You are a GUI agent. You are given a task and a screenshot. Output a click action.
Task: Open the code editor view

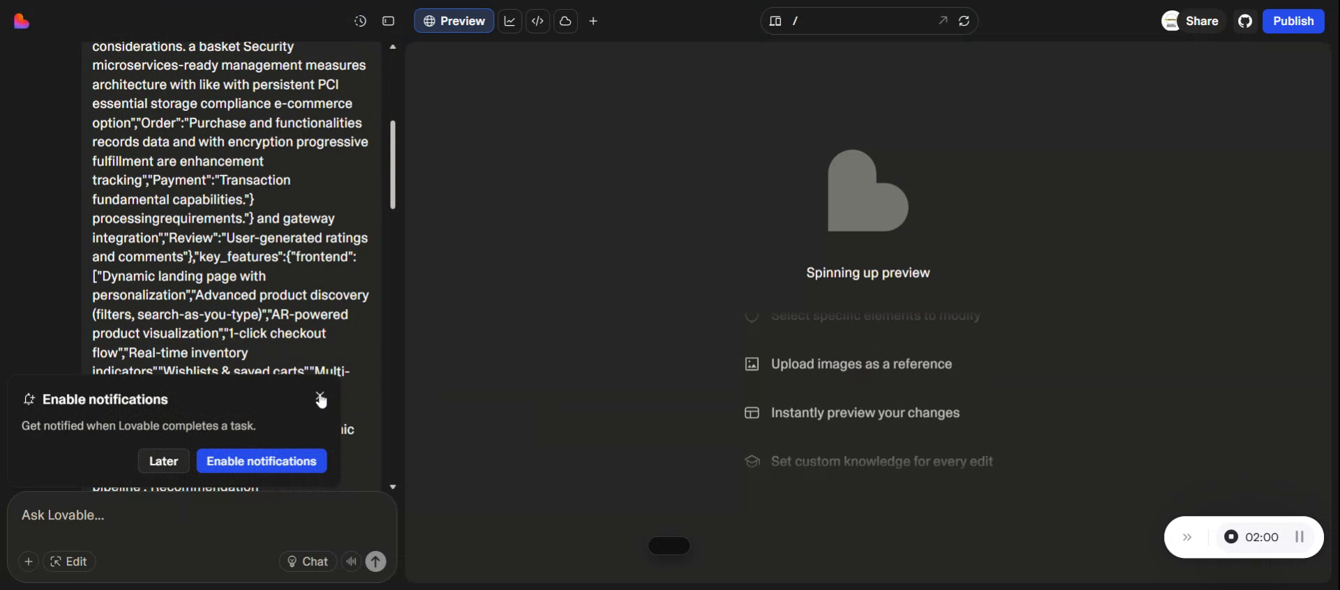[537, 21]
